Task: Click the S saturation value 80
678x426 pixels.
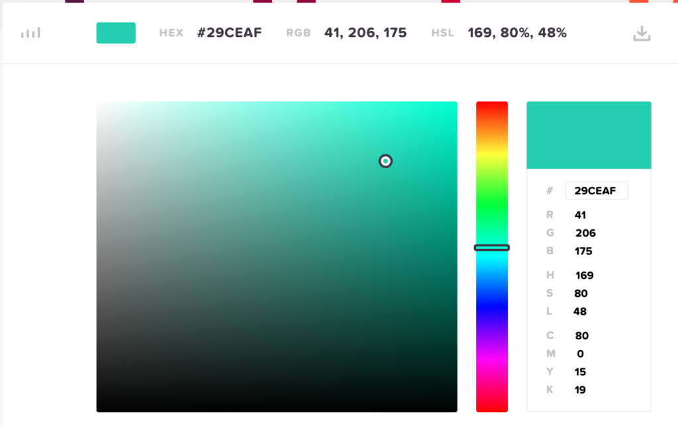Action: [581, 293]
